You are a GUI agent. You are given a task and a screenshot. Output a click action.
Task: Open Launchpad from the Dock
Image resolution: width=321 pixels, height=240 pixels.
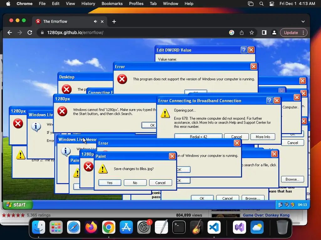coord(56,227)
